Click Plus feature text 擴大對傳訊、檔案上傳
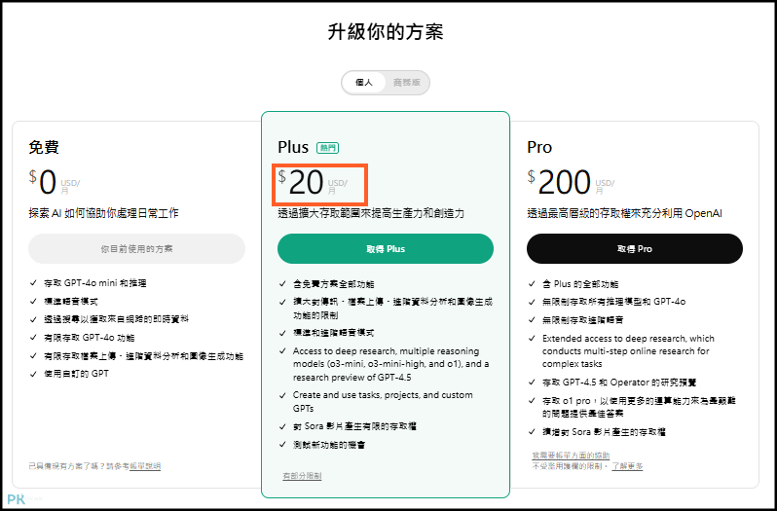777x511 pixels. (x=392, y=308)
